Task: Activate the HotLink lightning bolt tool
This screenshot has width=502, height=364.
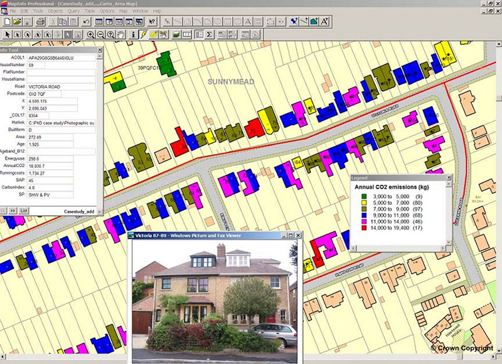Action: click(144, 34)
